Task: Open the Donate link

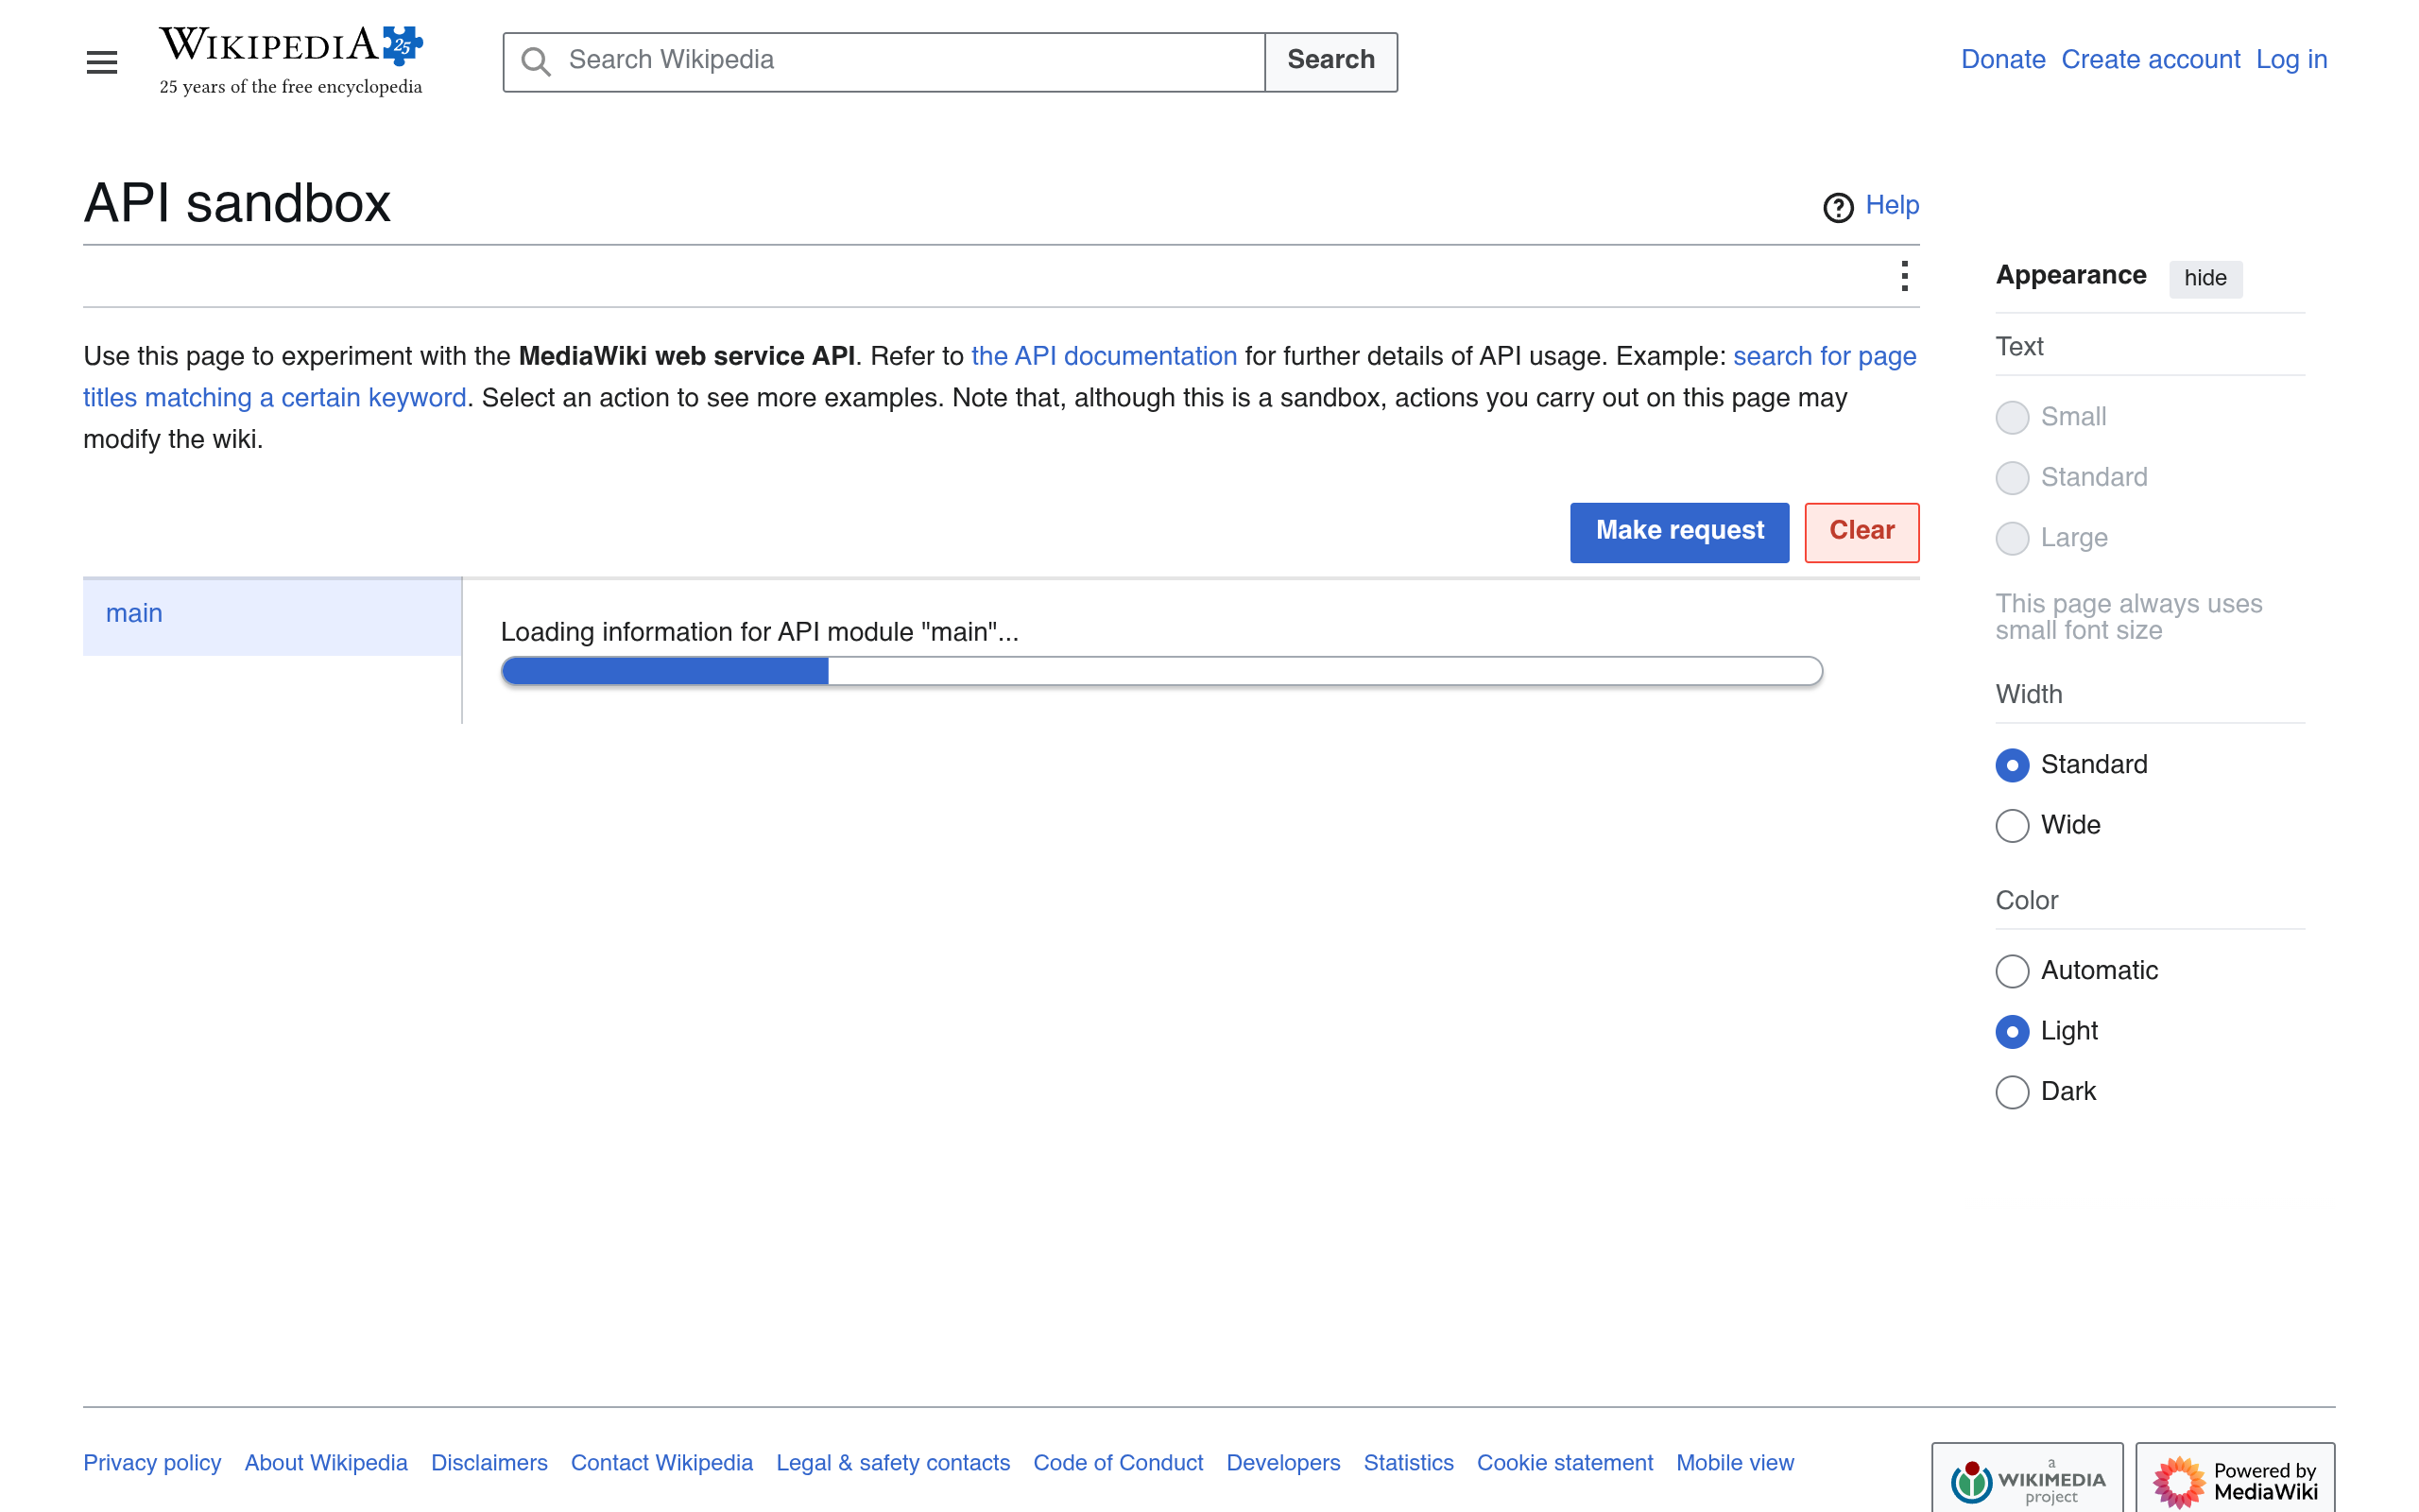Action: (x=2002, y=60)
